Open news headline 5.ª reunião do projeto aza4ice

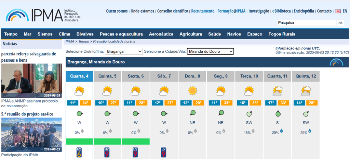pos(27,114)
